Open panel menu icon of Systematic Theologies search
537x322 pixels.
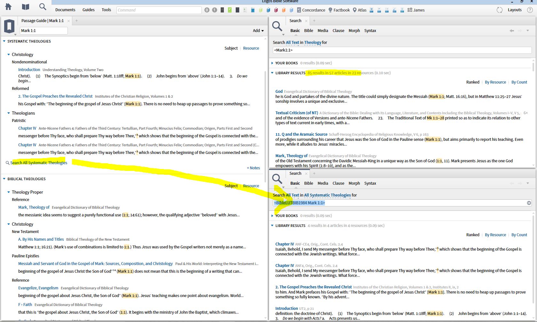[x=277, y=179]
